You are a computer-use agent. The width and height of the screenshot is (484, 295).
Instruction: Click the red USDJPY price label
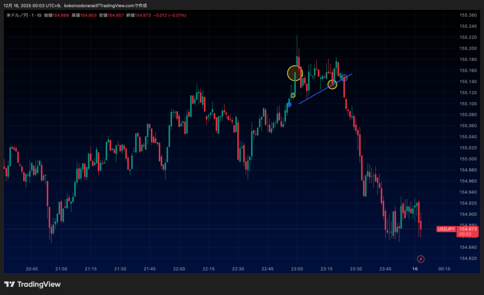click(446, 229)
